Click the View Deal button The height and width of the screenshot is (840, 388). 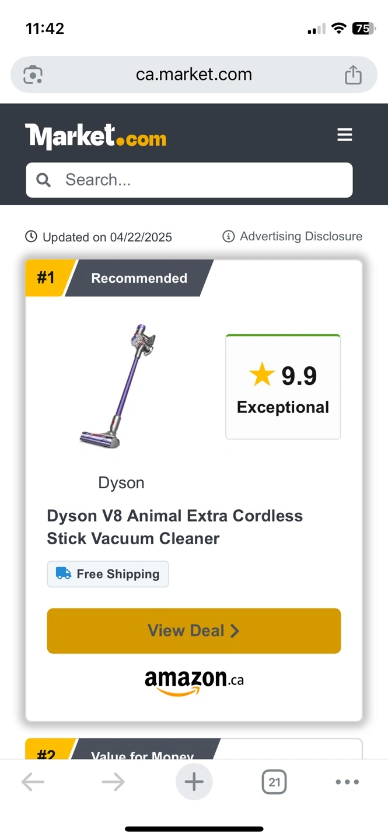[x=194, y=631]
